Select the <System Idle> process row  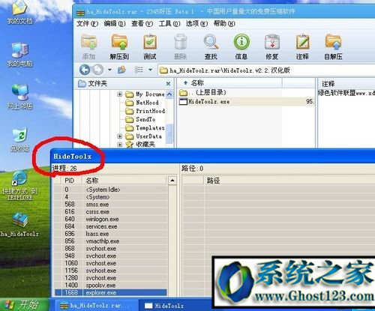(111, 190)
